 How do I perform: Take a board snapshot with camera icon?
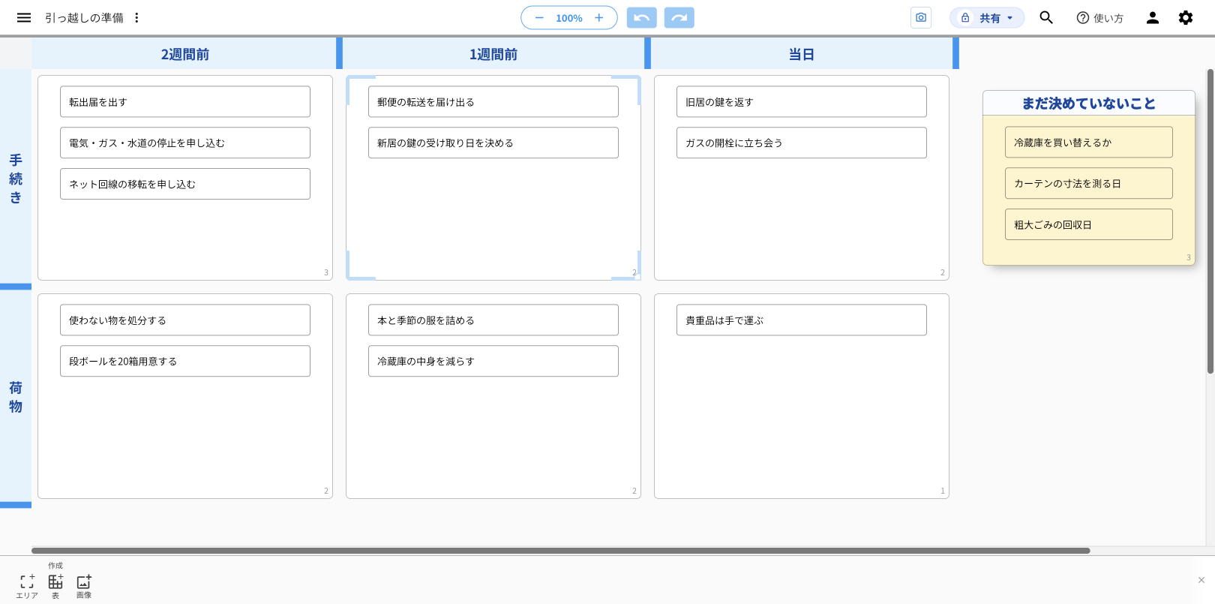click(x=921, y=17)
